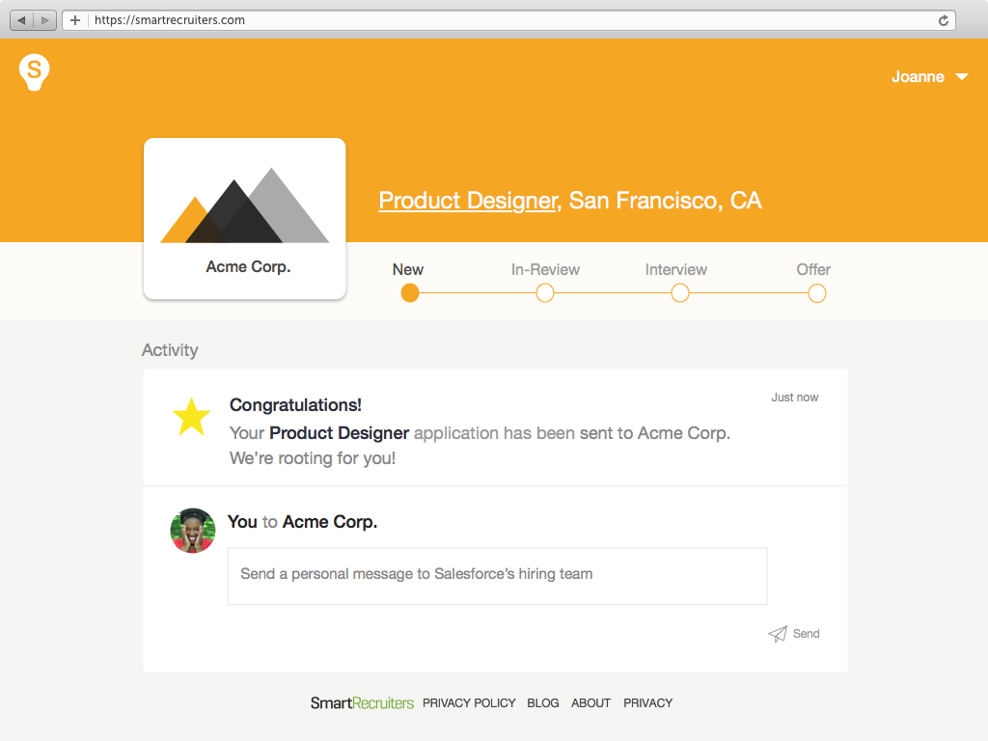
Task: Click the user profile avatar photo
Action: point(193,531)
